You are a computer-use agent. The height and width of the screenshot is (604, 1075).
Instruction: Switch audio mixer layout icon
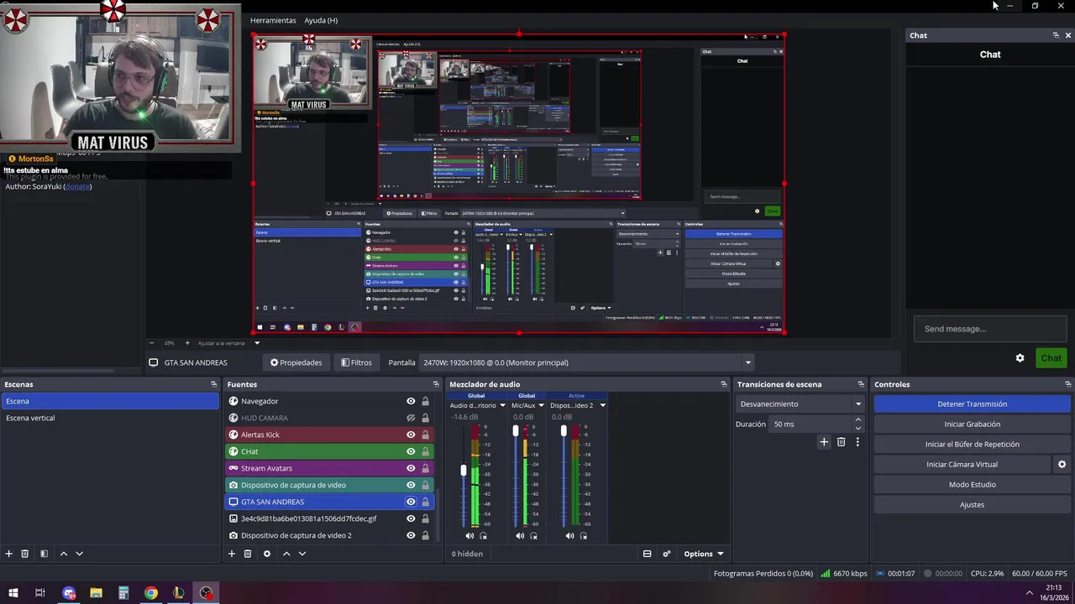click(x=647, y=554)
